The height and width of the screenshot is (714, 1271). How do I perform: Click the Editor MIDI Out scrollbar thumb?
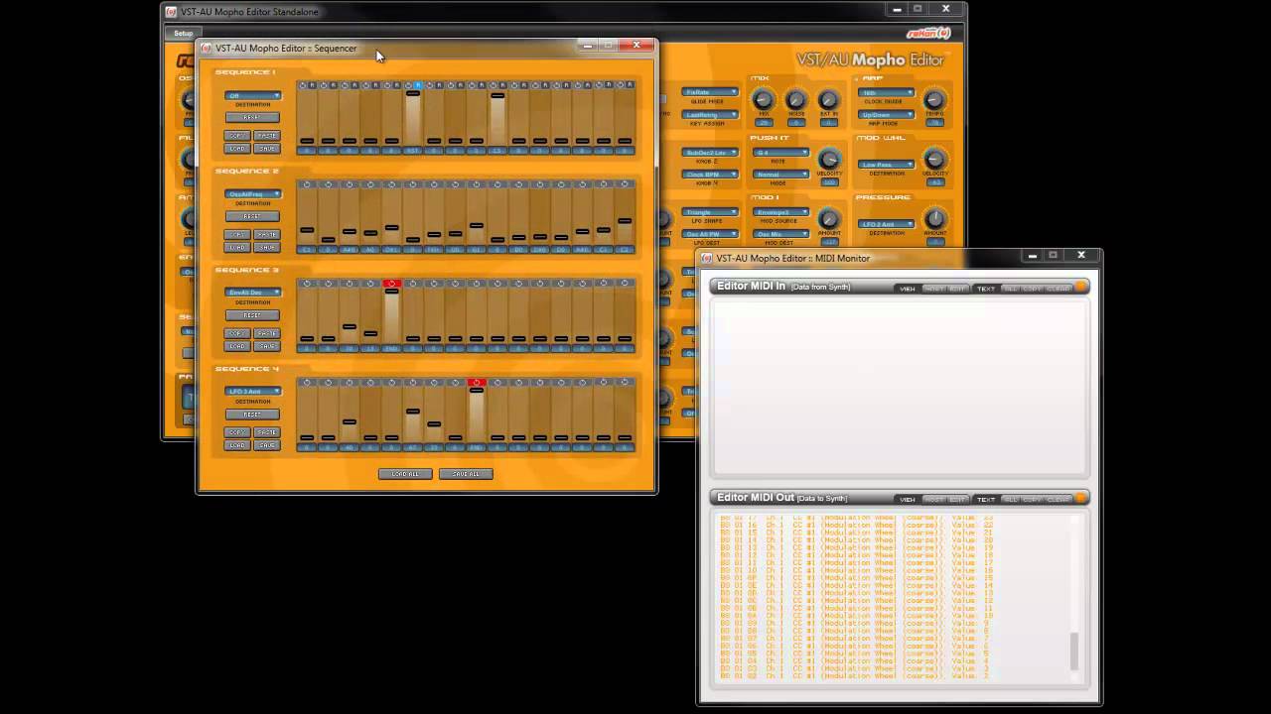tap(1073, 652)
